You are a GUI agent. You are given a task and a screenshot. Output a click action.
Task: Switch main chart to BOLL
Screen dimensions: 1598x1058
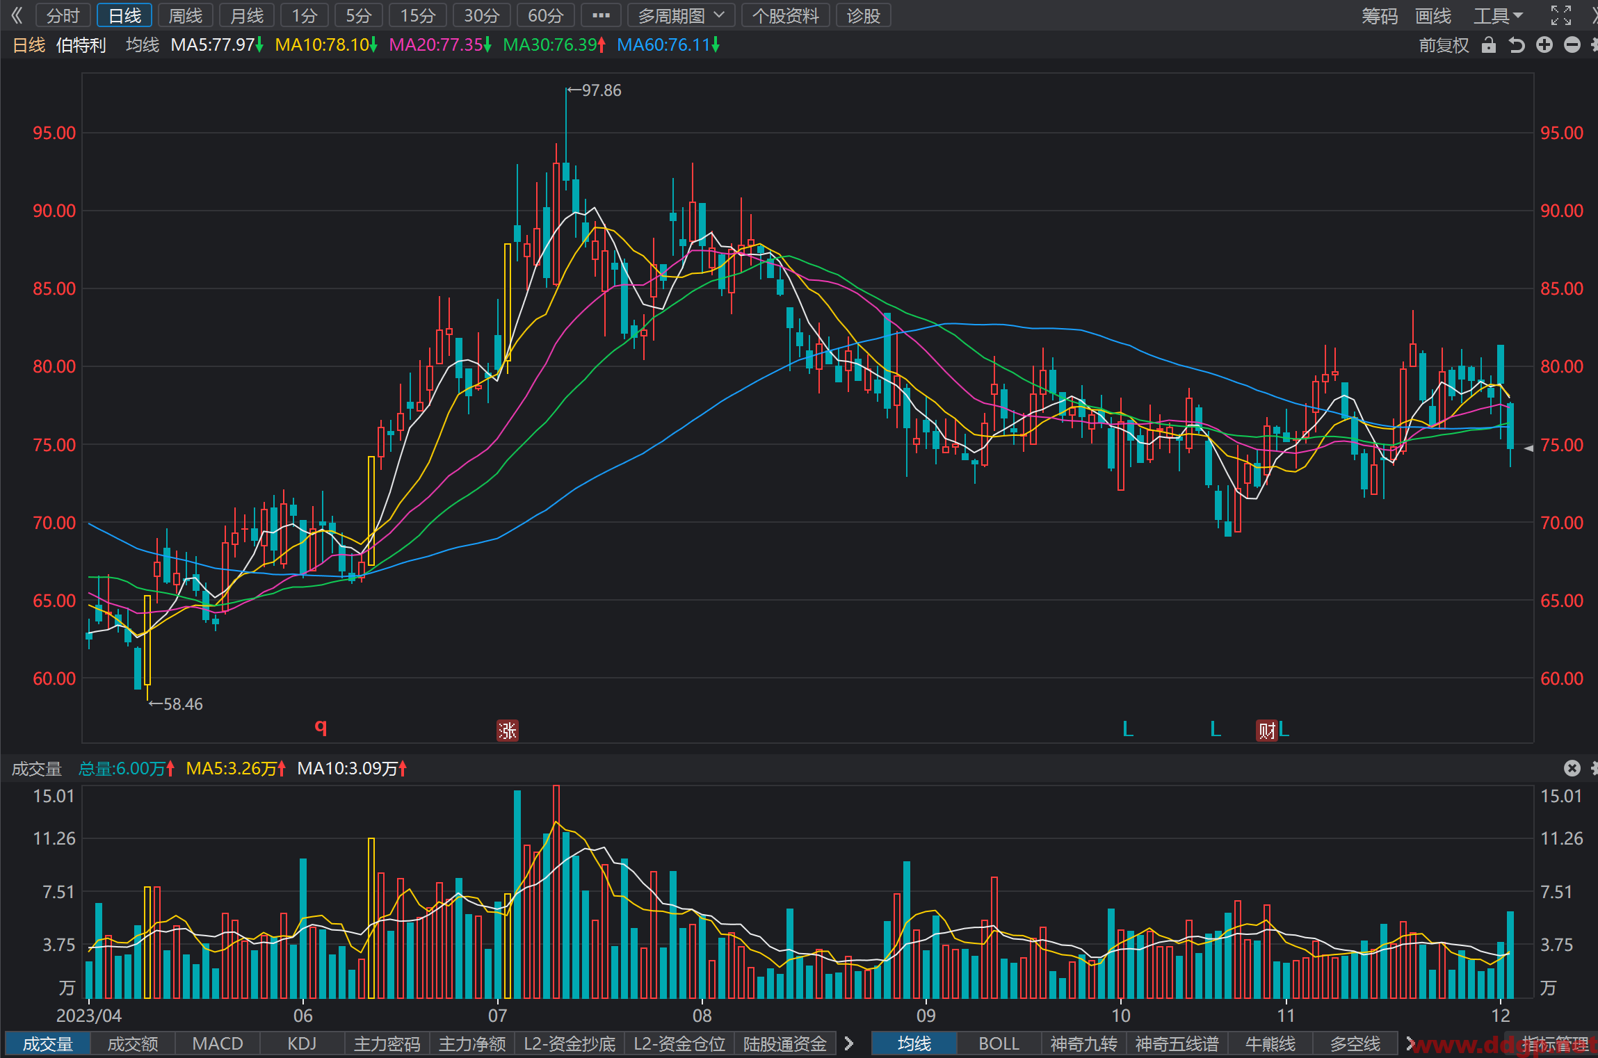coord(999,1043)
